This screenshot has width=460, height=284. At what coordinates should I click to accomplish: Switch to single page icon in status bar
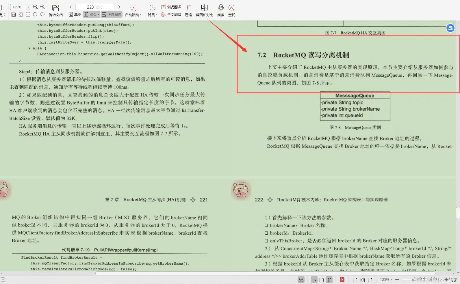click(321, 280)
